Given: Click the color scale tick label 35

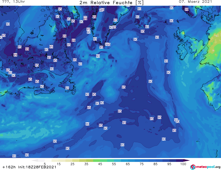Looking at the screenshot, I should point(86,164).
